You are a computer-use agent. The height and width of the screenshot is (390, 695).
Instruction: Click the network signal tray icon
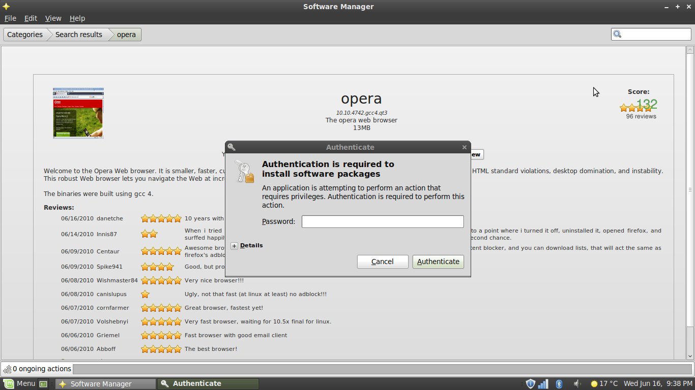543,383
